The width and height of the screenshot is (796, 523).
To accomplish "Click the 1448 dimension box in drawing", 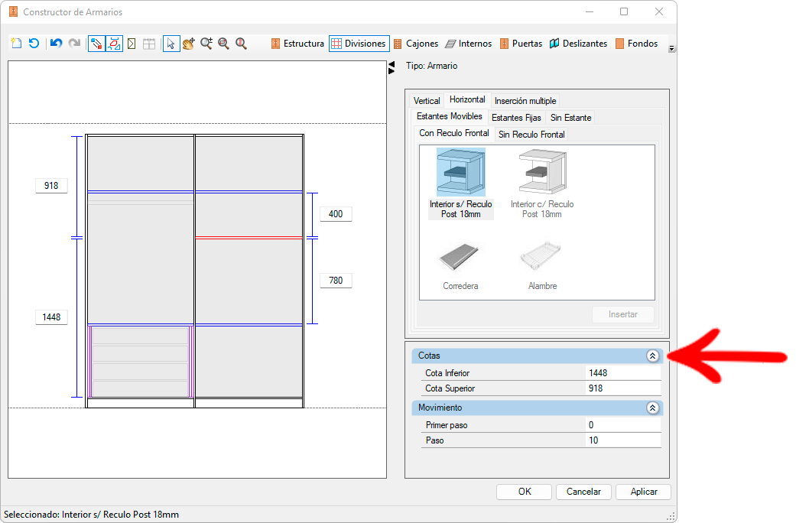I will 51,317.
